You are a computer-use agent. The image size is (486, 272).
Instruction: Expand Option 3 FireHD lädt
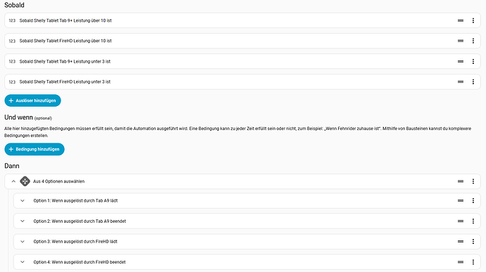pos(23,241)
